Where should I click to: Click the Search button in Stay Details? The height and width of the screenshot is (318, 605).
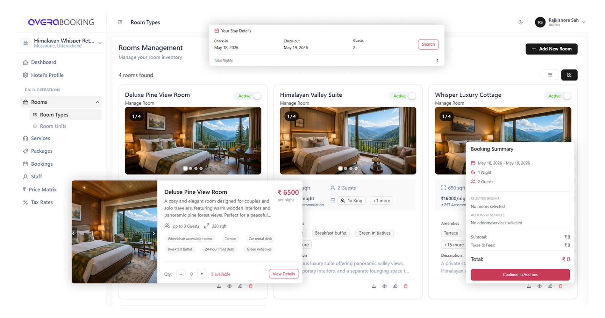pyautogui.click(x=428, y=45)
